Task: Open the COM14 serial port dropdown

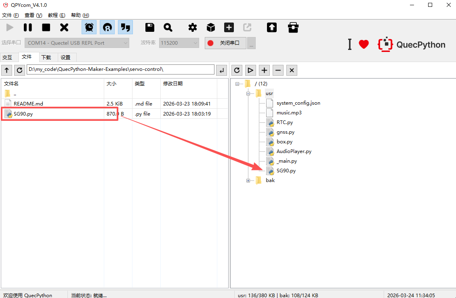Action: (x=77, y=43)
